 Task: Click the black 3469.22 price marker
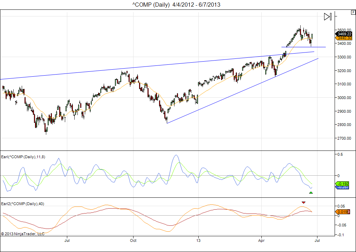tap(344, 34)
